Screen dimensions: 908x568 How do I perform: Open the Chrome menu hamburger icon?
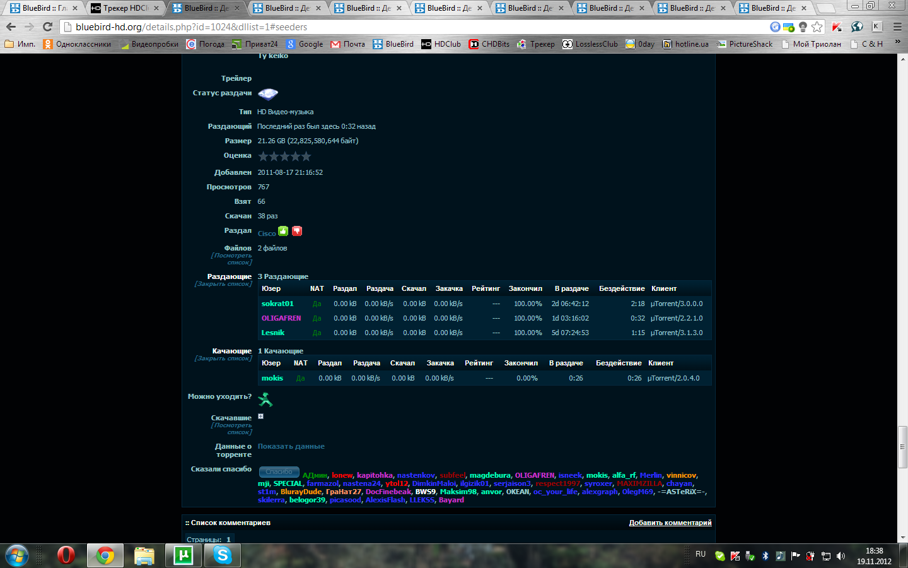897,27
